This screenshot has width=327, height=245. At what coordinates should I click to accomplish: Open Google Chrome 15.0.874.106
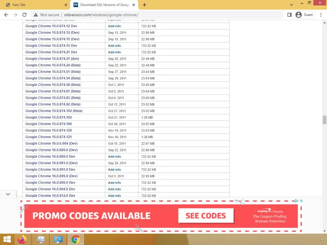(x=49, y=124)
